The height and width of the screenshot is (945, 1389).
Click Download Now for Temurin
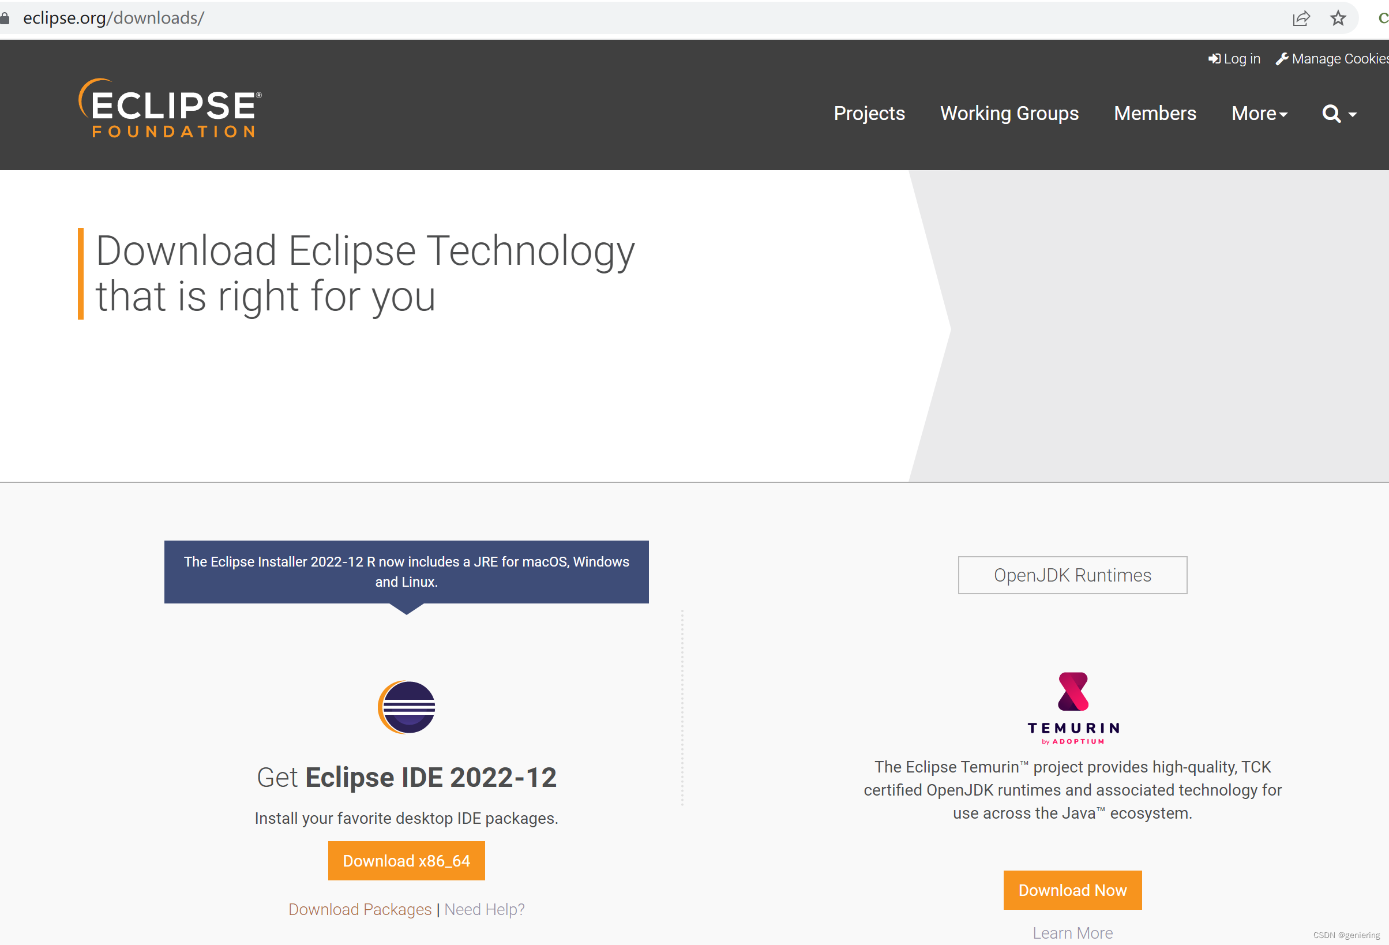[x=1072, y=890]
